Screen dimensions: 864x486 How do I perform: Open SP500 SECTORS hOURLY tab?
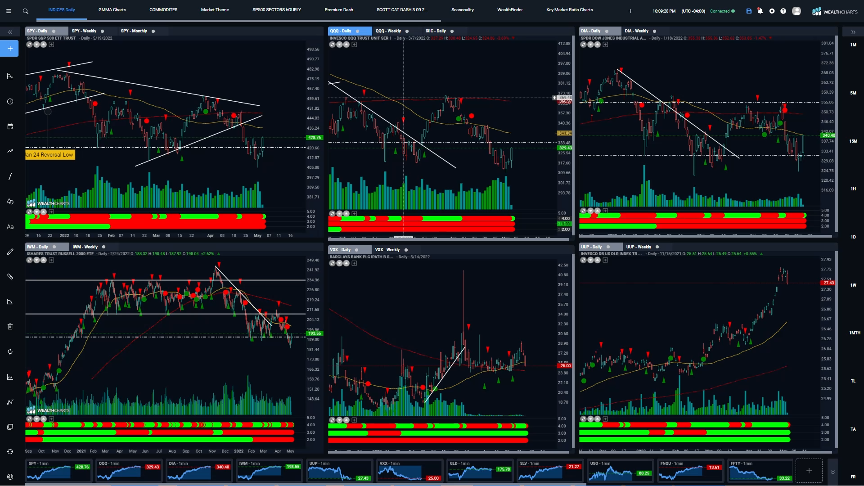tap(277, 10)
